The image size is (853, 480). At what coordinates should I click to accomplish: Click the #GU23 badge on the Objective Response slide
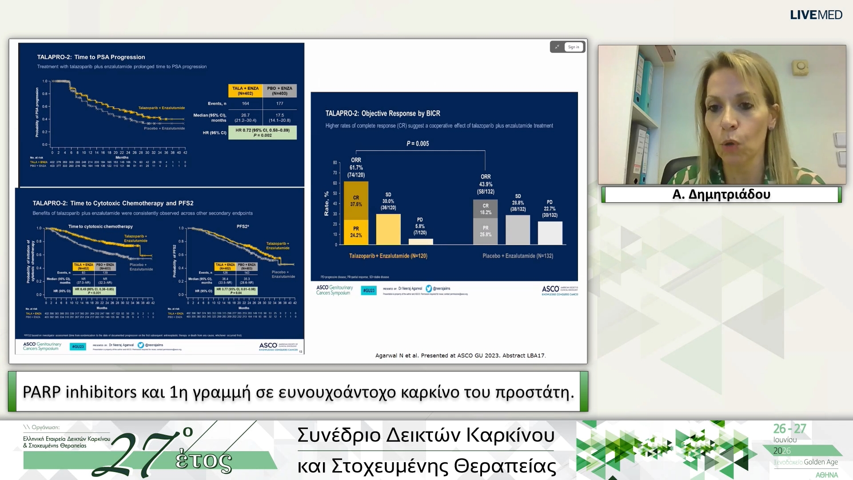point(369,290)
